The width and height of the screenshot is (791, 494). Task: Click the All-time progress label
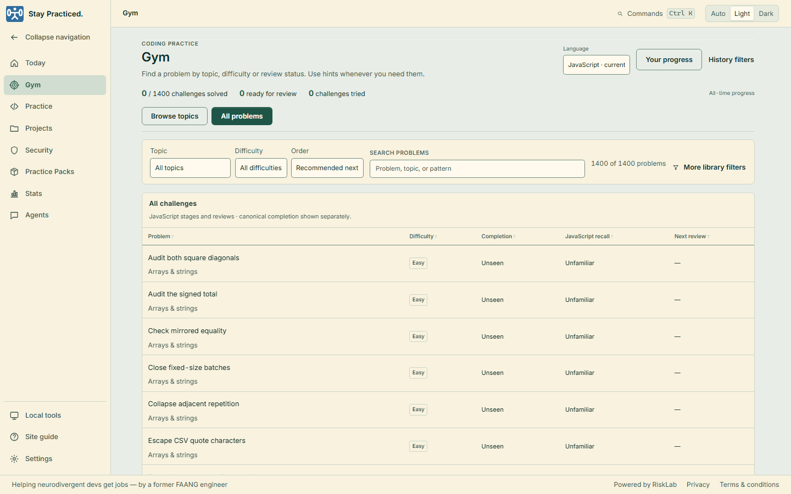[x=732, y=93]
